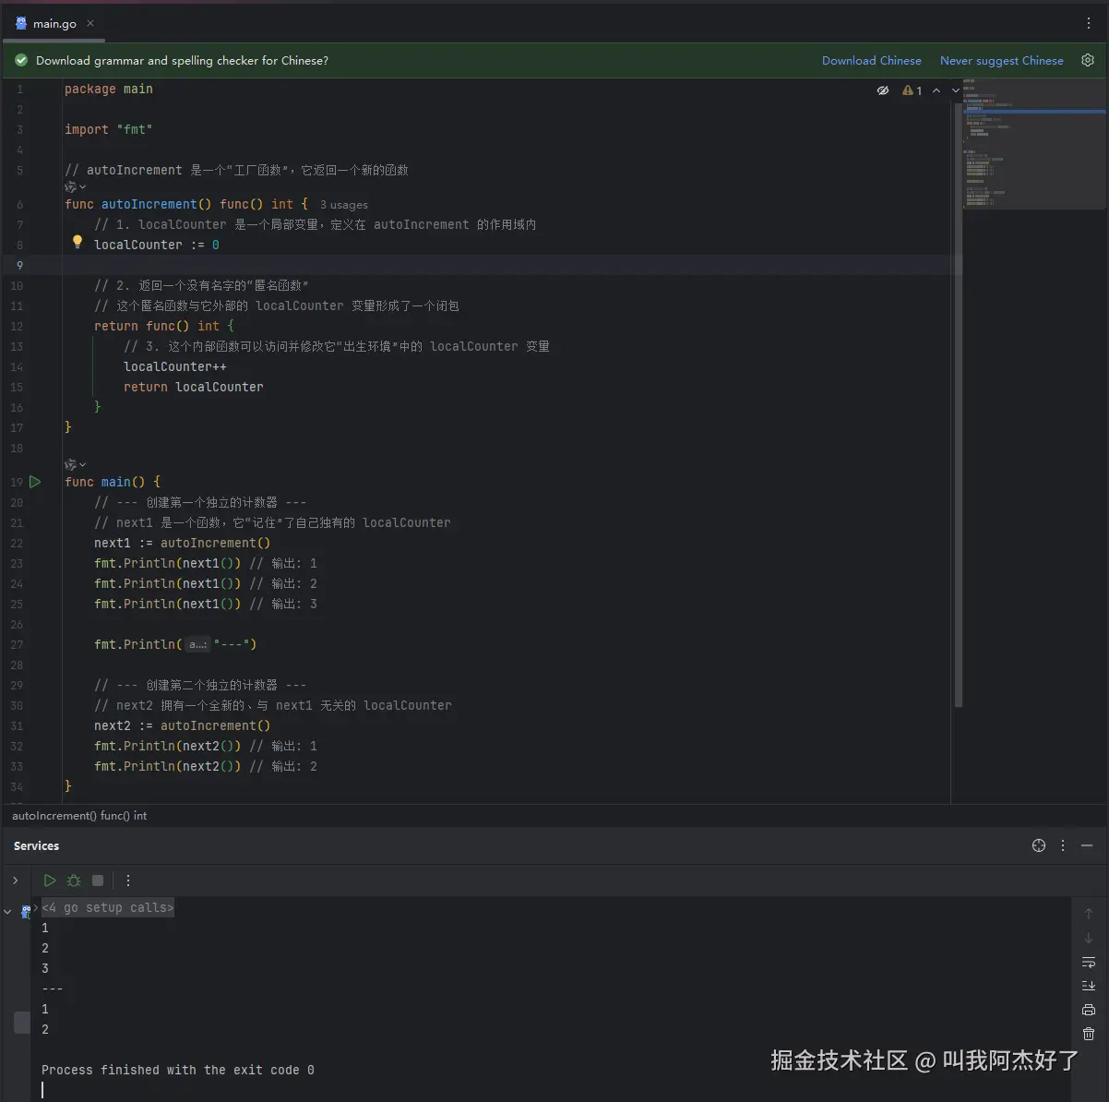Click the main.go gopher file icon
The image size is (1109, 1102).
(x=21, y=23)
